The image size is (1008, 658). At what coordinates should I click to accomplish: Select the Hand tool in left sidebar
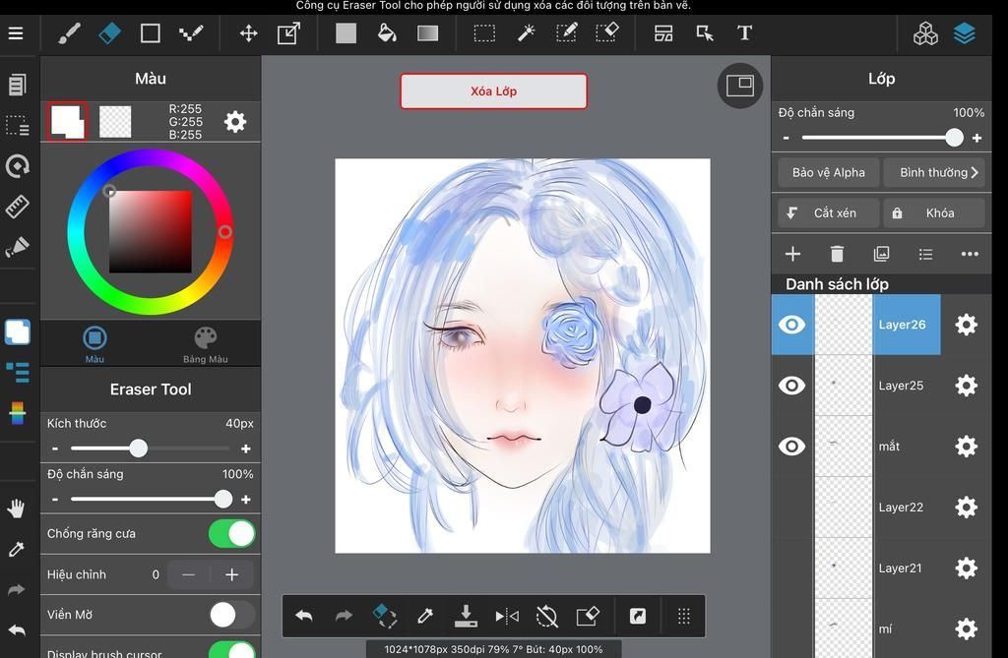click(16, 508)
